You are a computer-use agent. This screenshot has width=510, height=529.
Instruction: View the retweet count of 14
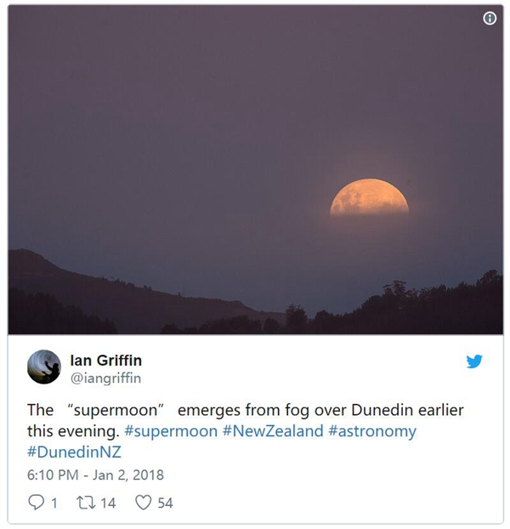tap(108, 503)
